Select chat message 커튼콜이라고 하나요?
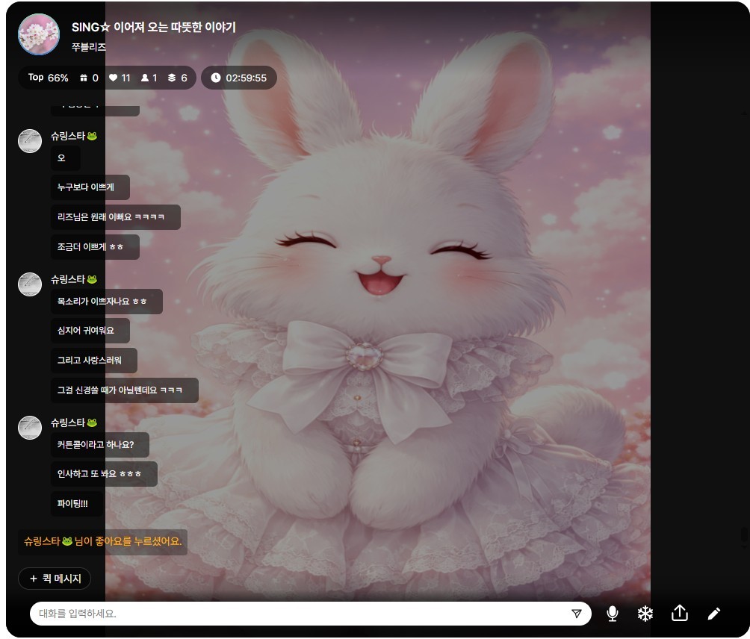 (100, 445)
